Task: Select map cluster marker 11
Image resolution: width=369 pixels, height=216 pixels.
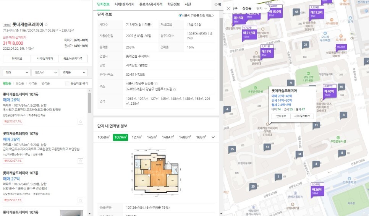Action: click(316, 125)
